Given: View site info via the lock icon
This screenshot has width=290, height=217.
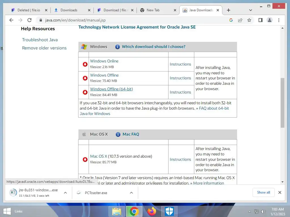Looking at the screenshot, I should click(x=41, y=20).
